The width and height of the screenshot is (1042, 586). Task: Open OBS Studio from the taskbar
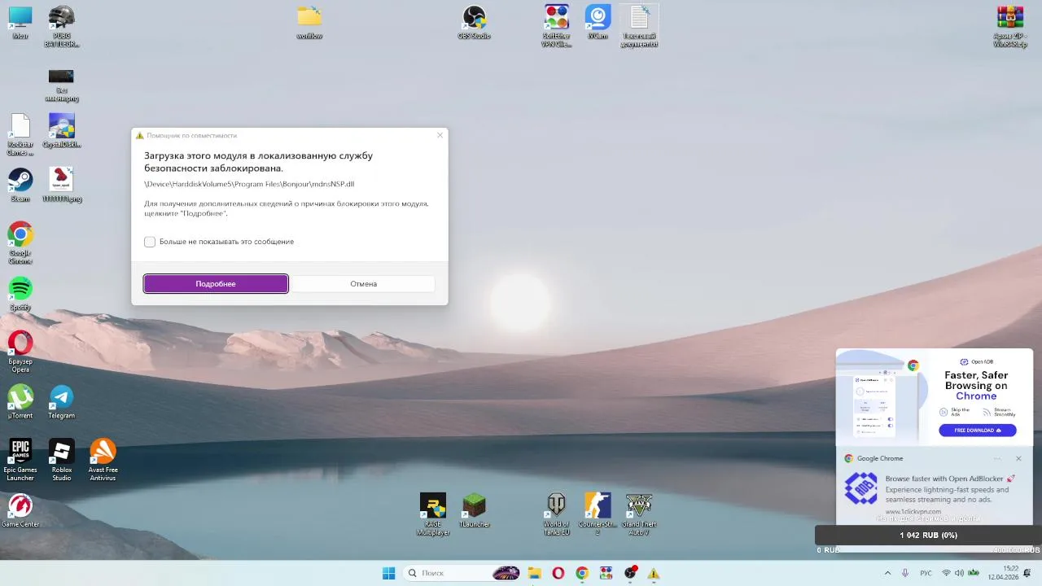coord(630,573)
